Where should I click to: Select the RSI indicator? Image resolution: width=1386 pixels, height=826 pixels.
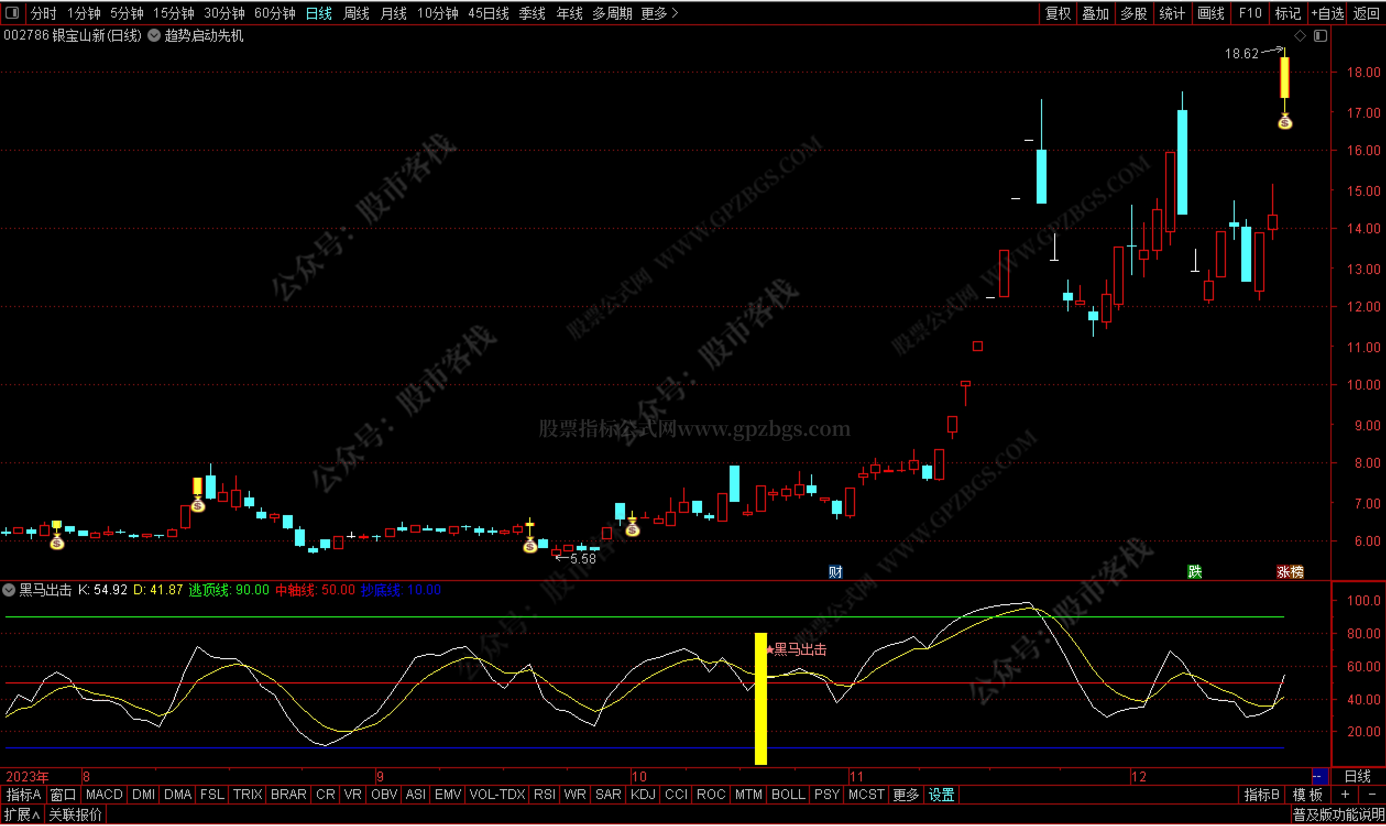[544, 795]
